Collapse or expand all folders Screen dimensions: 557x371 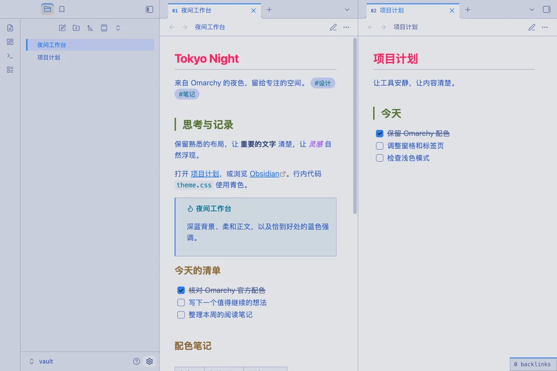tap(118, 28)
